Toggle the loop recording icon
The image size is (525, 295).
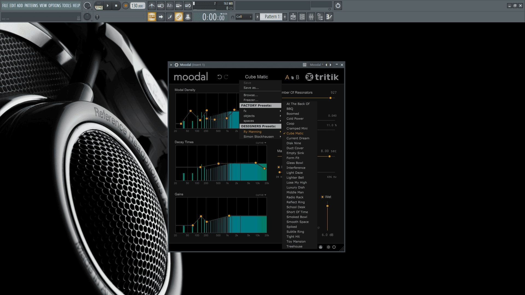tap(188, 5)
